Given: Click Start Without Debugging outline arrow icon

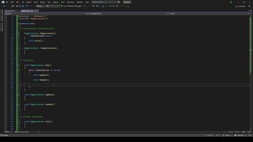Looking at the screenshot, I should [85, 6].
